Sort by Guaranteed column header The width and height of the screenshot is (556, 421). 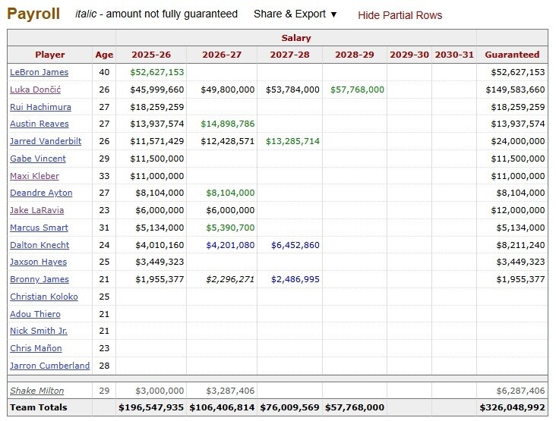(512, 55)
